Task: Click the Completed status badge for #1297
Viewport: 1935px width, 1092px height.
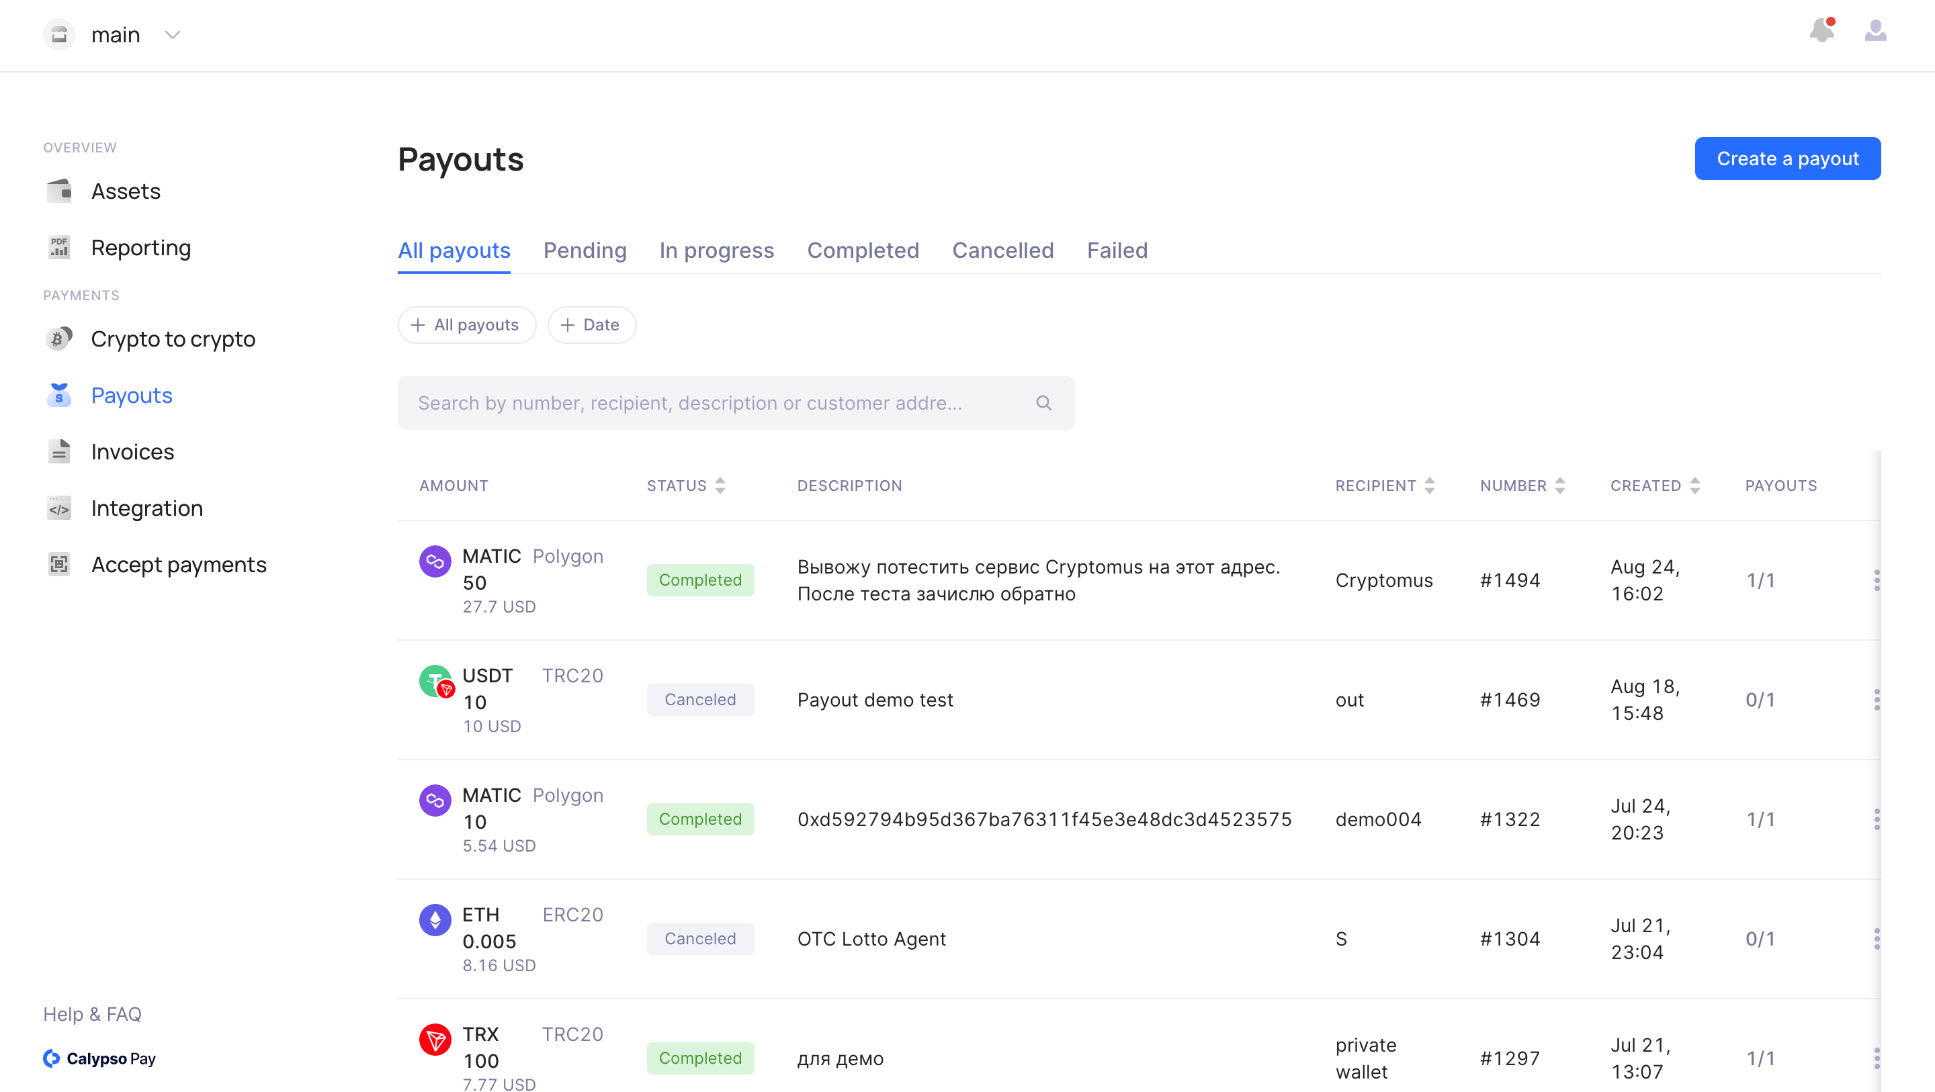Action: [x=700, y=1058]
